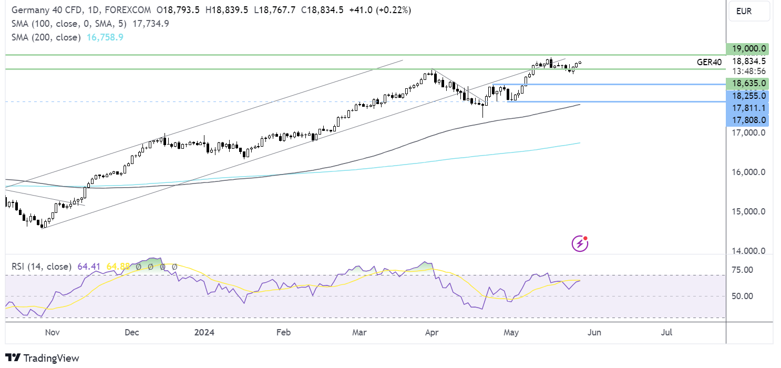Open the EUR currency selector
Screen dimensions: 781x368
(749, 11)
